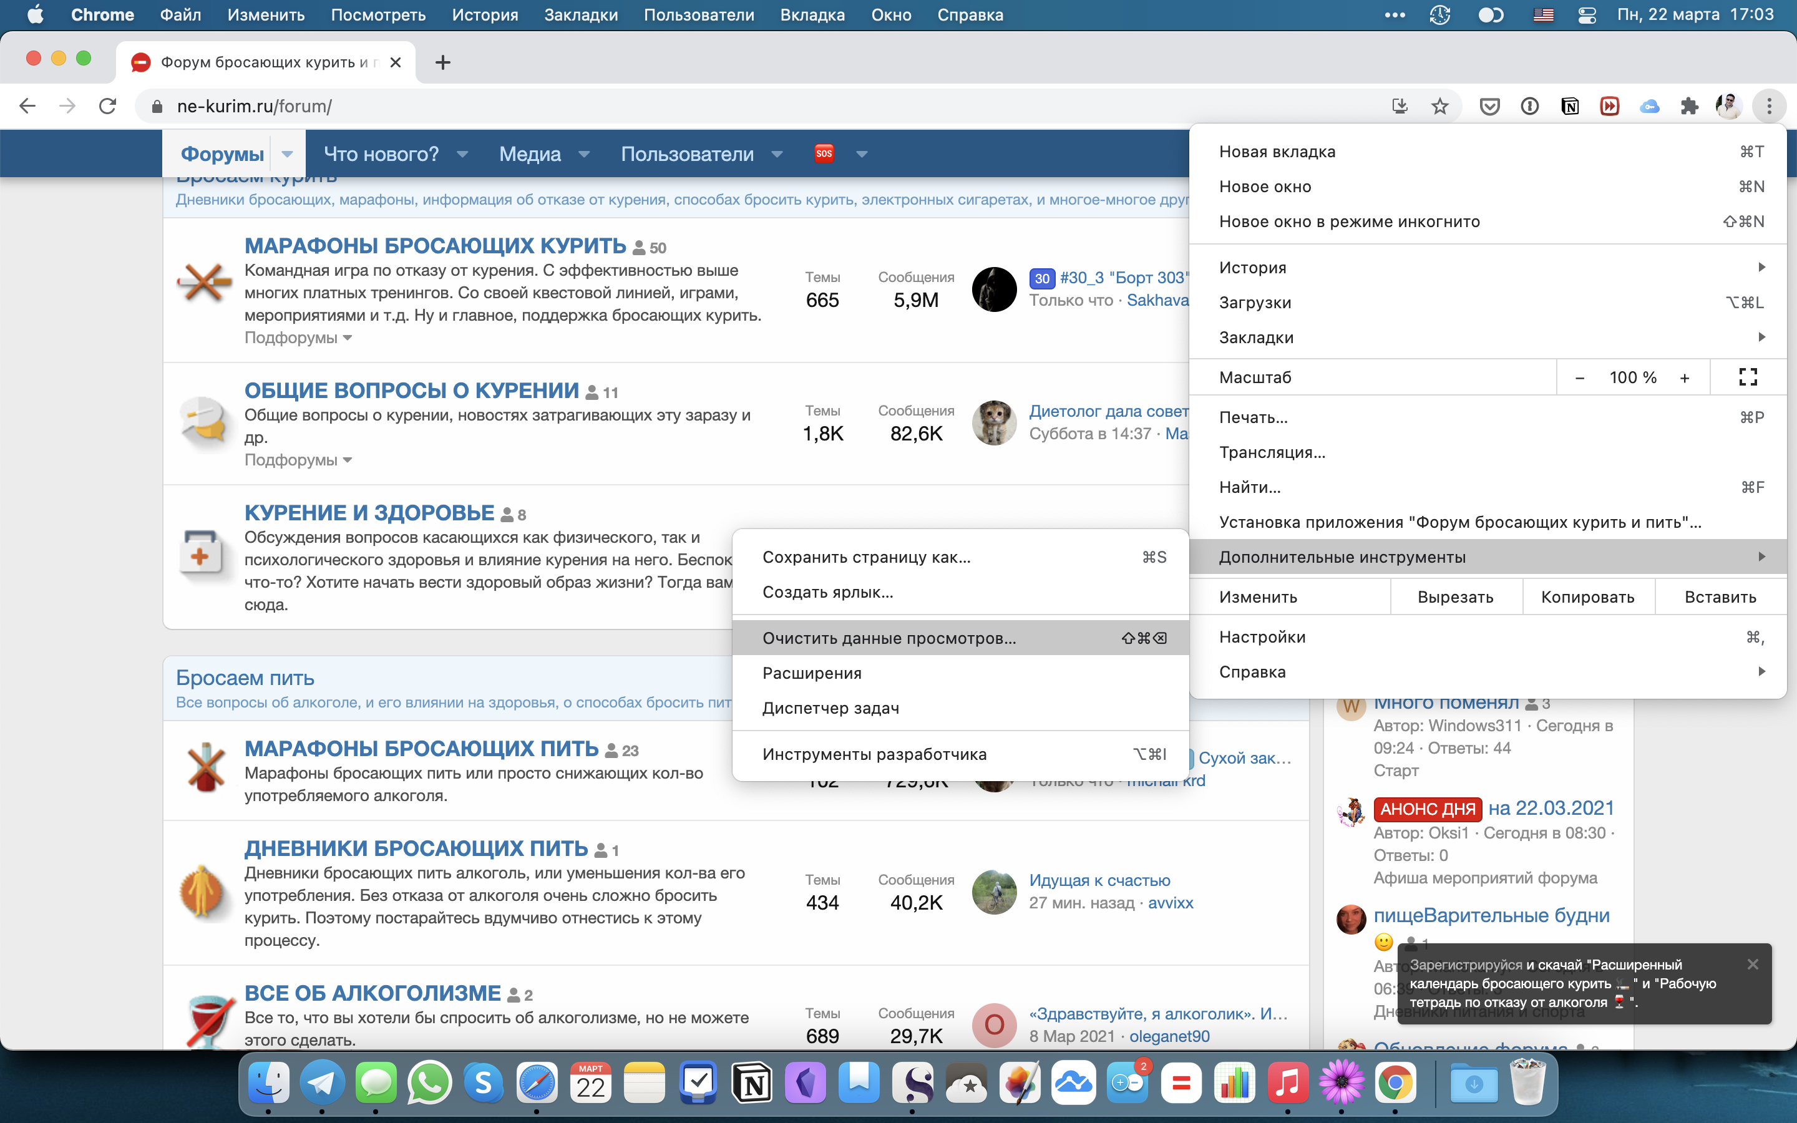Expand Подфорумы under МАРАФОНЫ БРОСАЮЩИХ КУРИТЬ
This screenshot has width=1797, height=1123.
295,338
